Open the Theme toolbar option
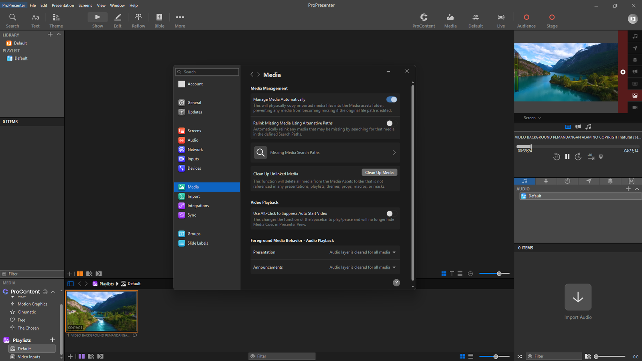Image resolution: width=642 pixels, height=361 pixels. coord(56,20)
